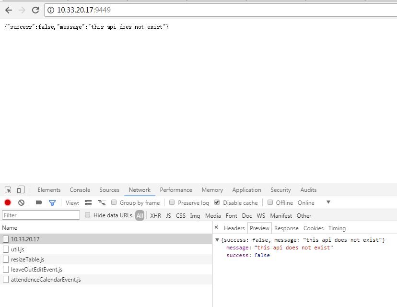Click the success false value in preview
Image resolution: width=397 pixels, height=307 pixels.
262,255
